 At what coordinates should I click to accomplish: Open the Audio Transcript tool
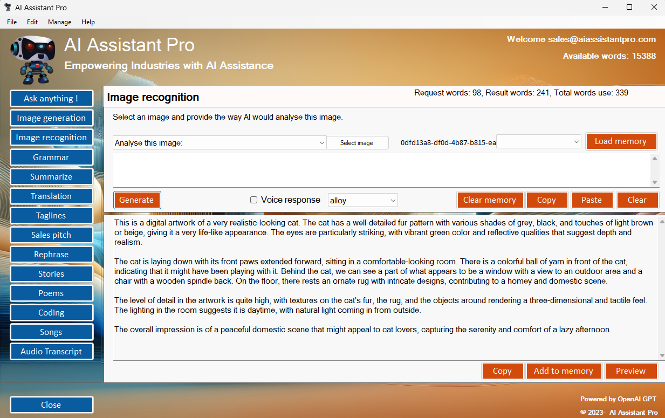[x=51, y=351]
